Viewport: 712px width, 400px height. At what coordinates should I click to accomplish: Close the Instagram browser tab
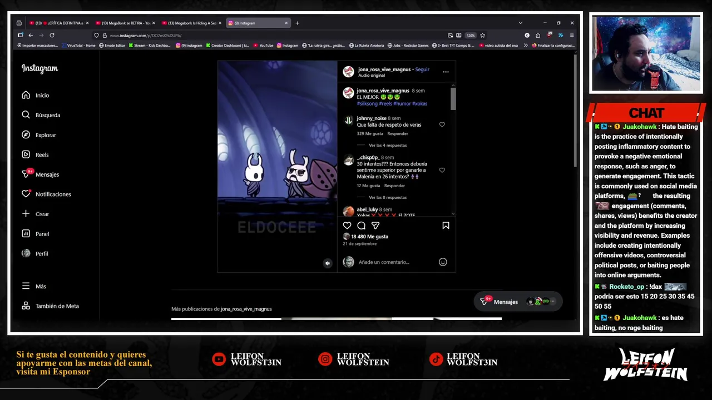coord(286,23)
